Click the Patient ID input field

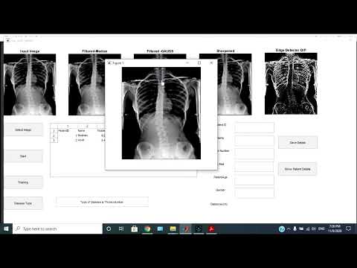point(254,127)
